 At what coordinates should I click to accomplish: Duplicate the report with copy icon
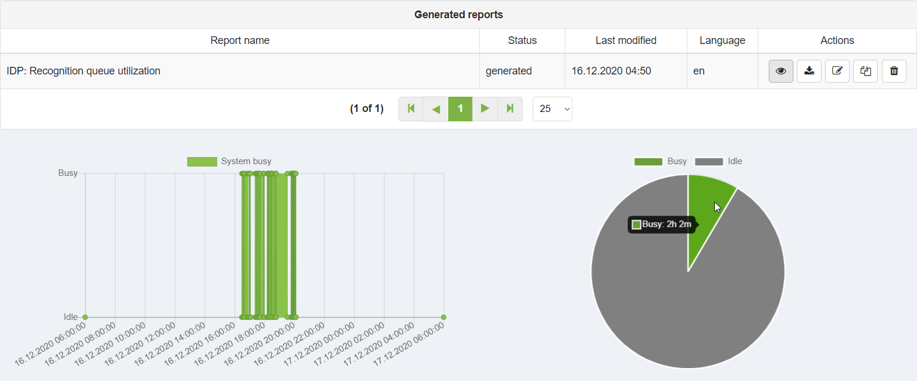(865, 72)
